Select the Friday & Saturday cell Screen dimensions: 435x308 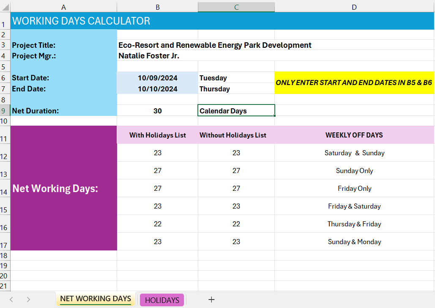354,206
